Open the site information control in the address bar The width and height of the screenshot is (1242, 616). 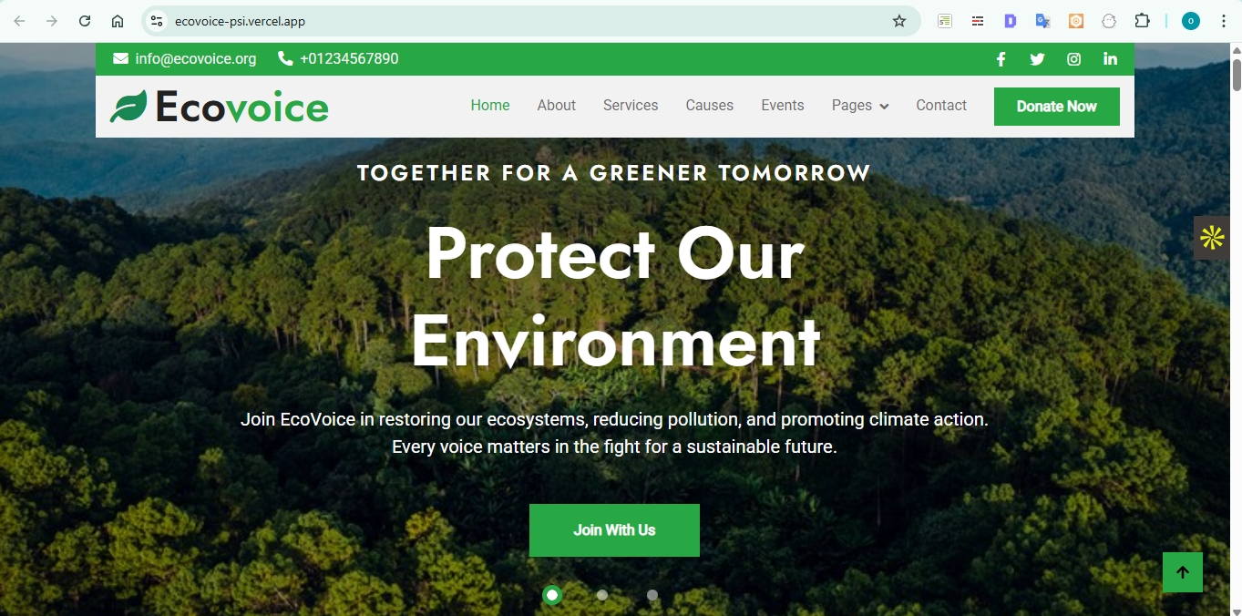tap(157, 21)
